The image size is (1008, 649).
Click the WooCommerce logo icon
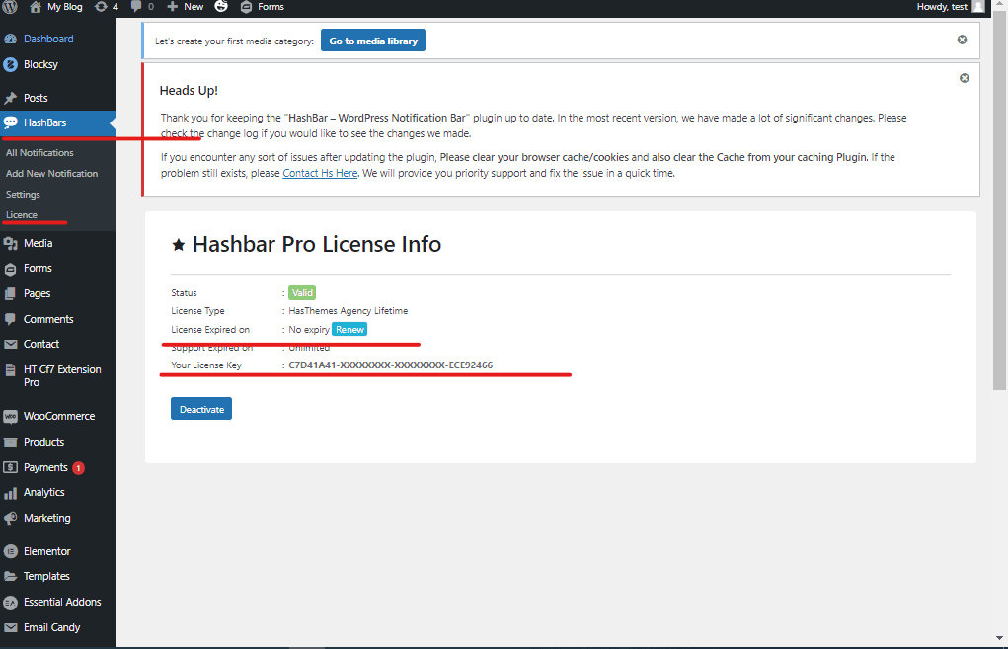click(x=10, y=416)
